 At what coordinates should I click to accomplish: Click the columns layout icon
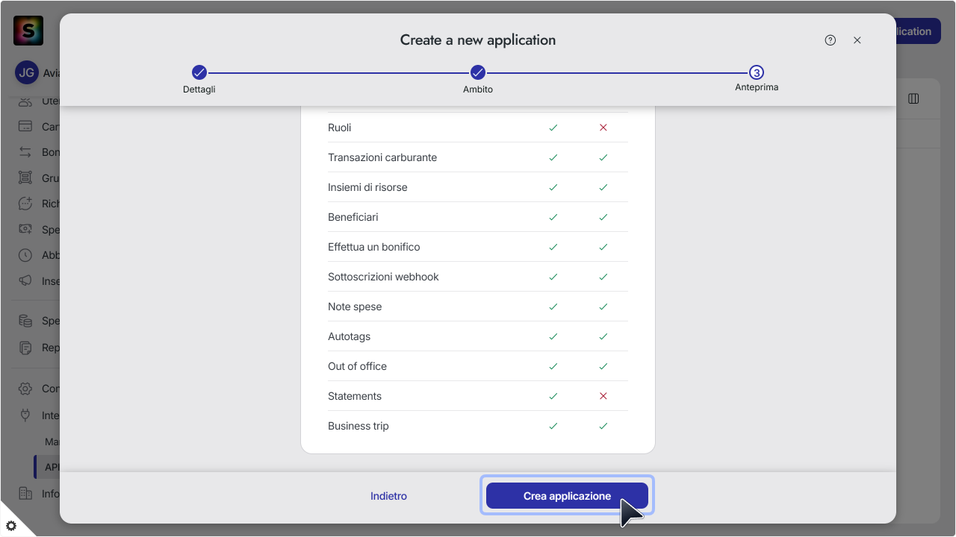913,98
